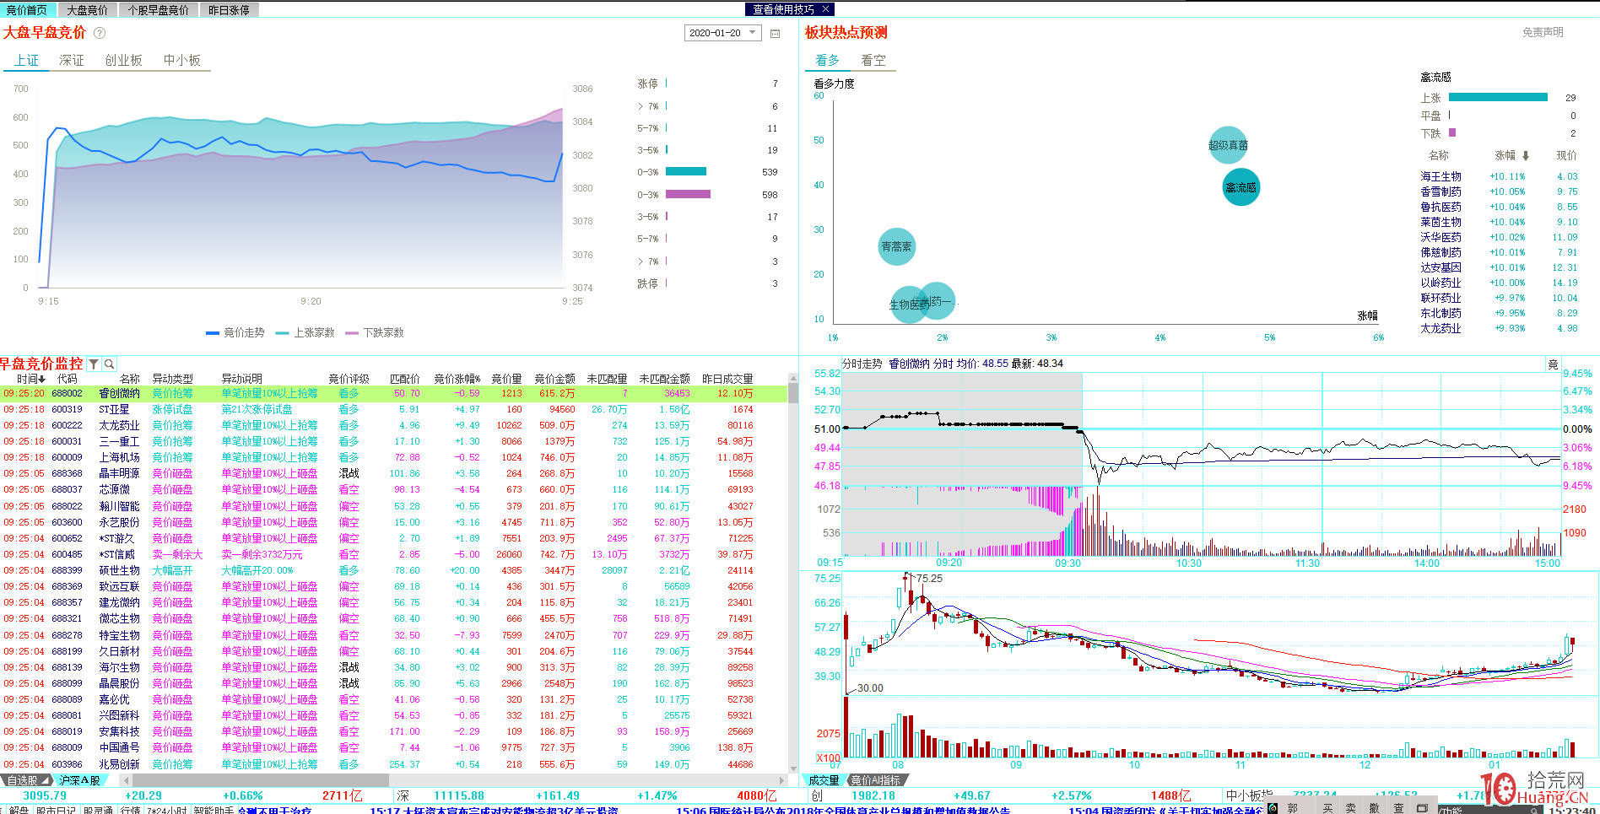
Task: Click the 撤 cancel-order button in trade bar
Action: click(x=1375, y=808)
